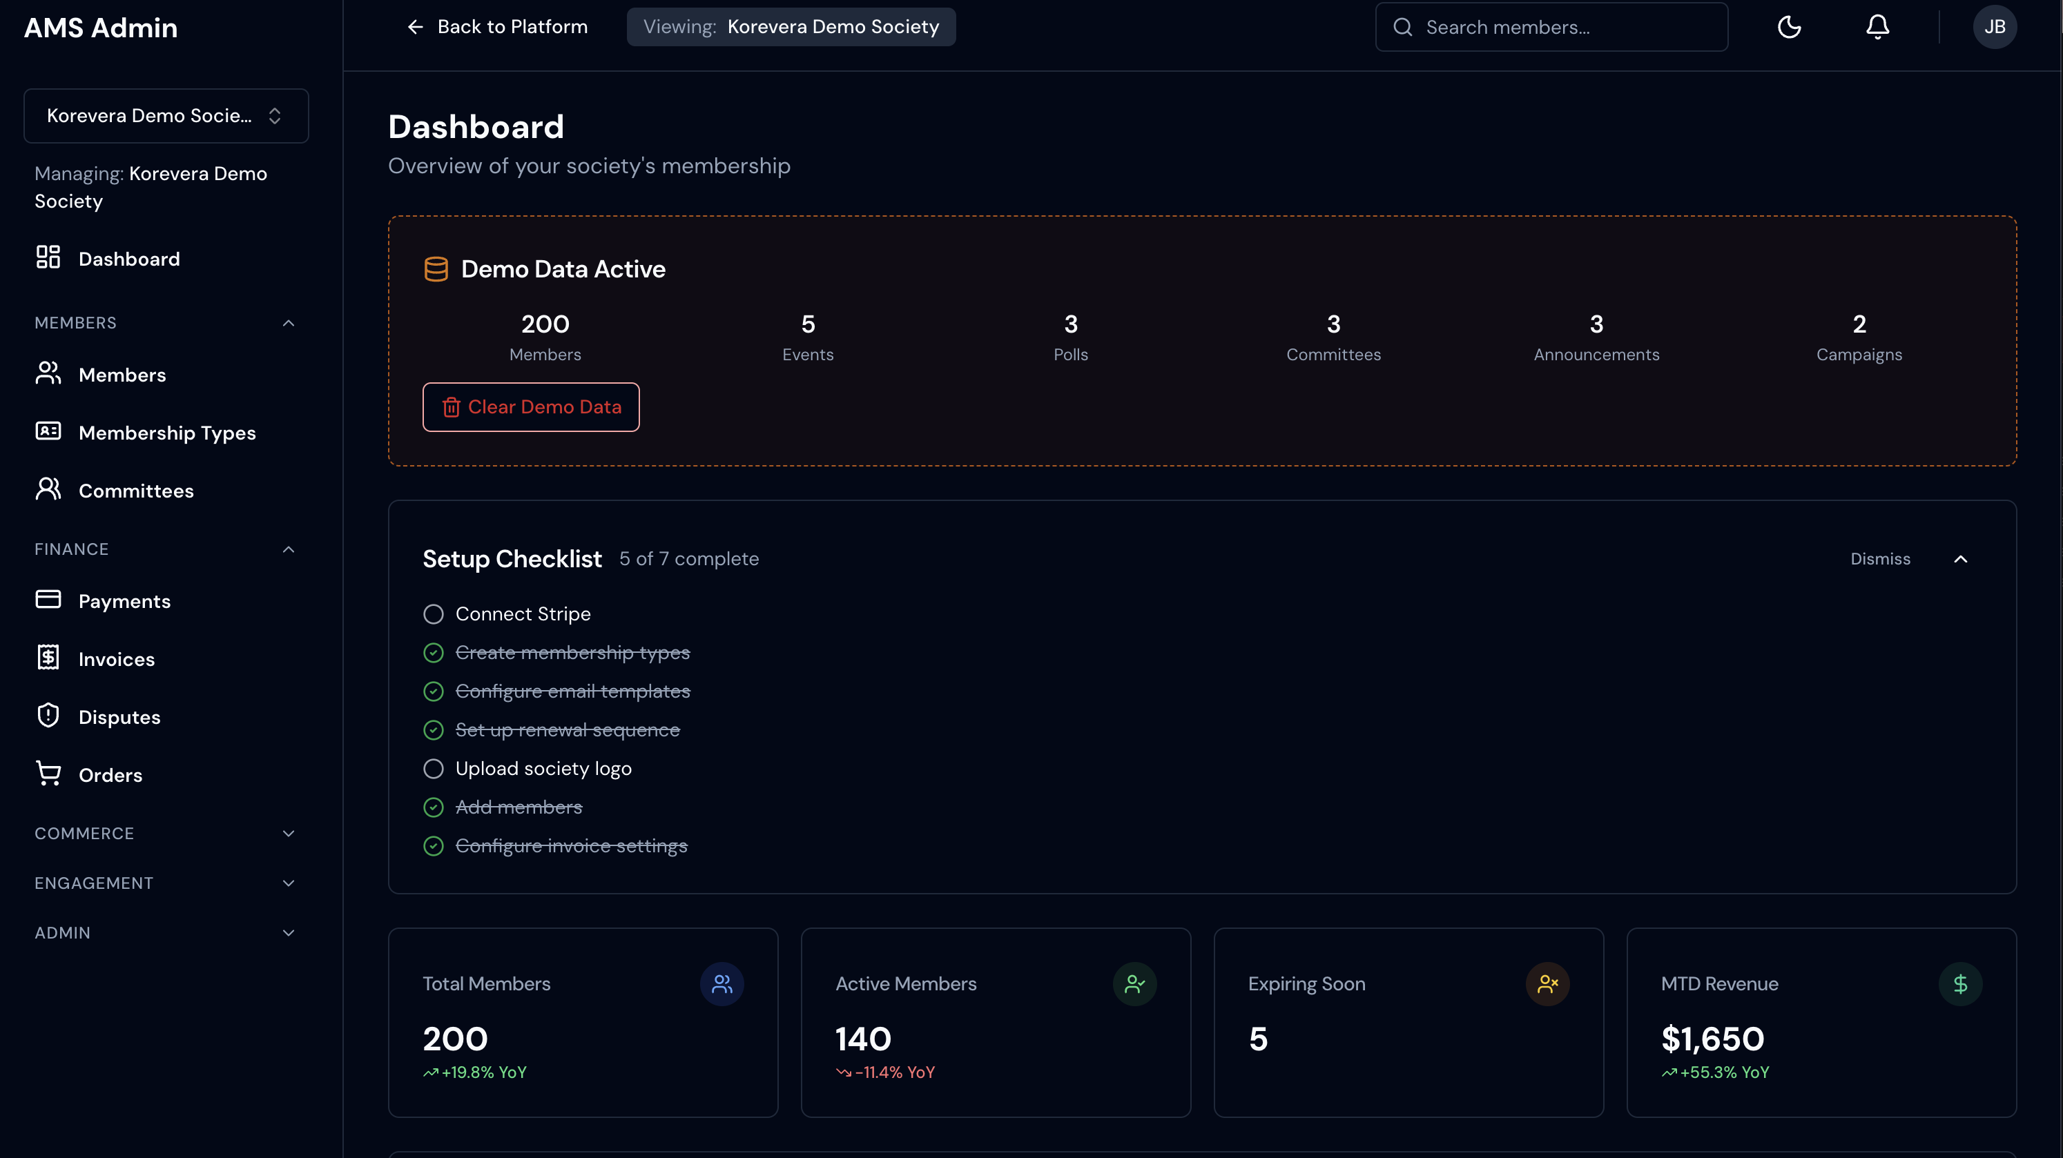Click the "5 of 7 complete" progress text
This screenshot has height=1158, width=2063.
pos(689,558)
